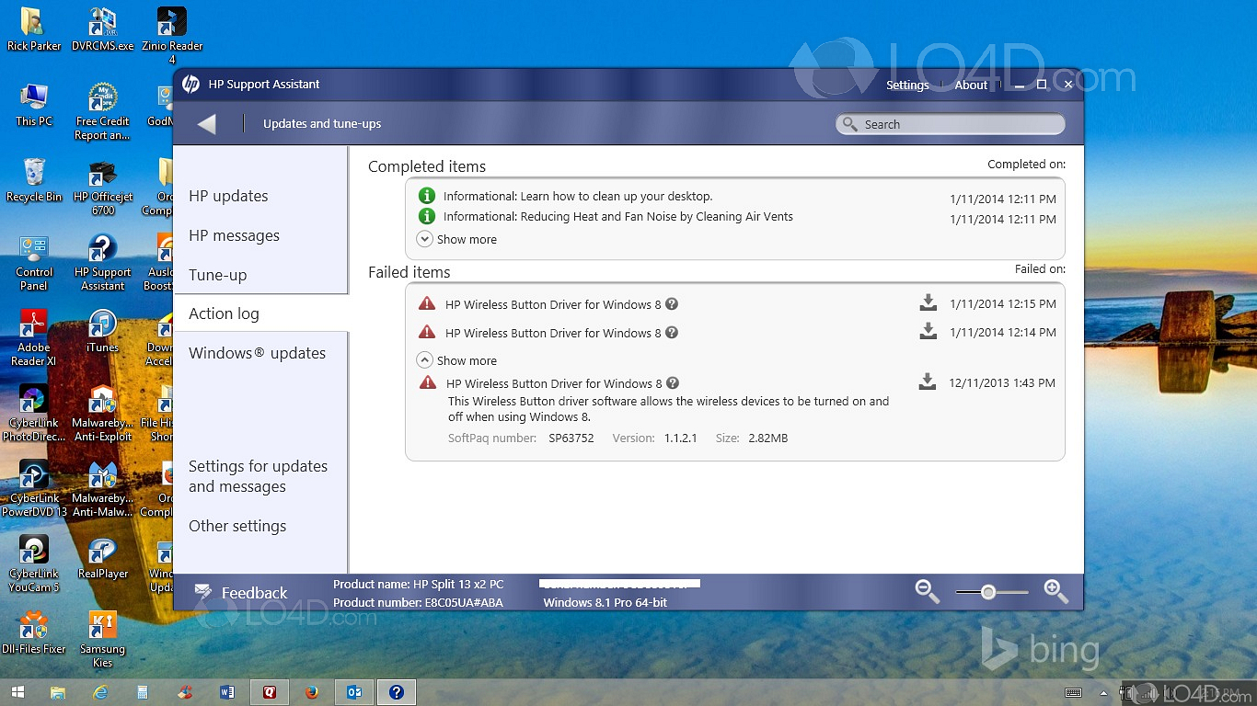Select the HP Support Assistant desktop shortcut
Screen dimensions: 1257x706
click(x=102, y=262)
